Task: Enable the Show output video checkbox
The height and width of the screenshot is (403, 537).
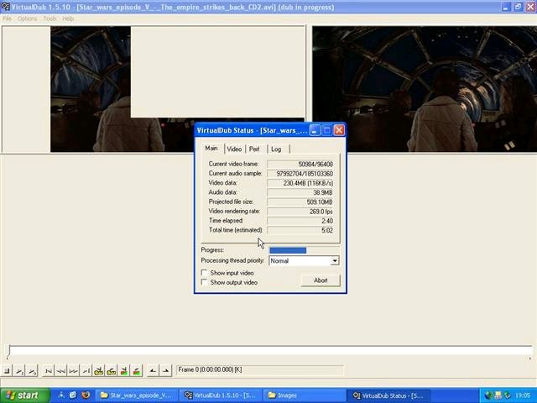Action: pyautogui.click(x=204, y=282)
